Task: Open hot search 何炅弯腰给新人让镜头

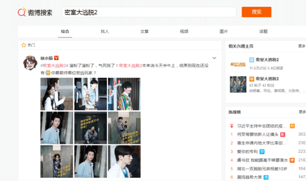Action: click(x=258, y=134)
